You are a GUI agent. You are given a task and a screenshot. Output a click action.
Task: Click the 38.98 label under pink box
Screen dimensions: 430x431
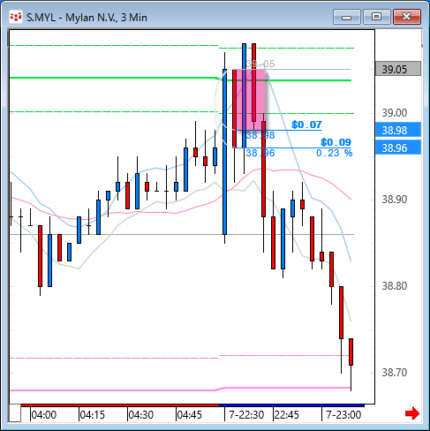tap(260, 135)
